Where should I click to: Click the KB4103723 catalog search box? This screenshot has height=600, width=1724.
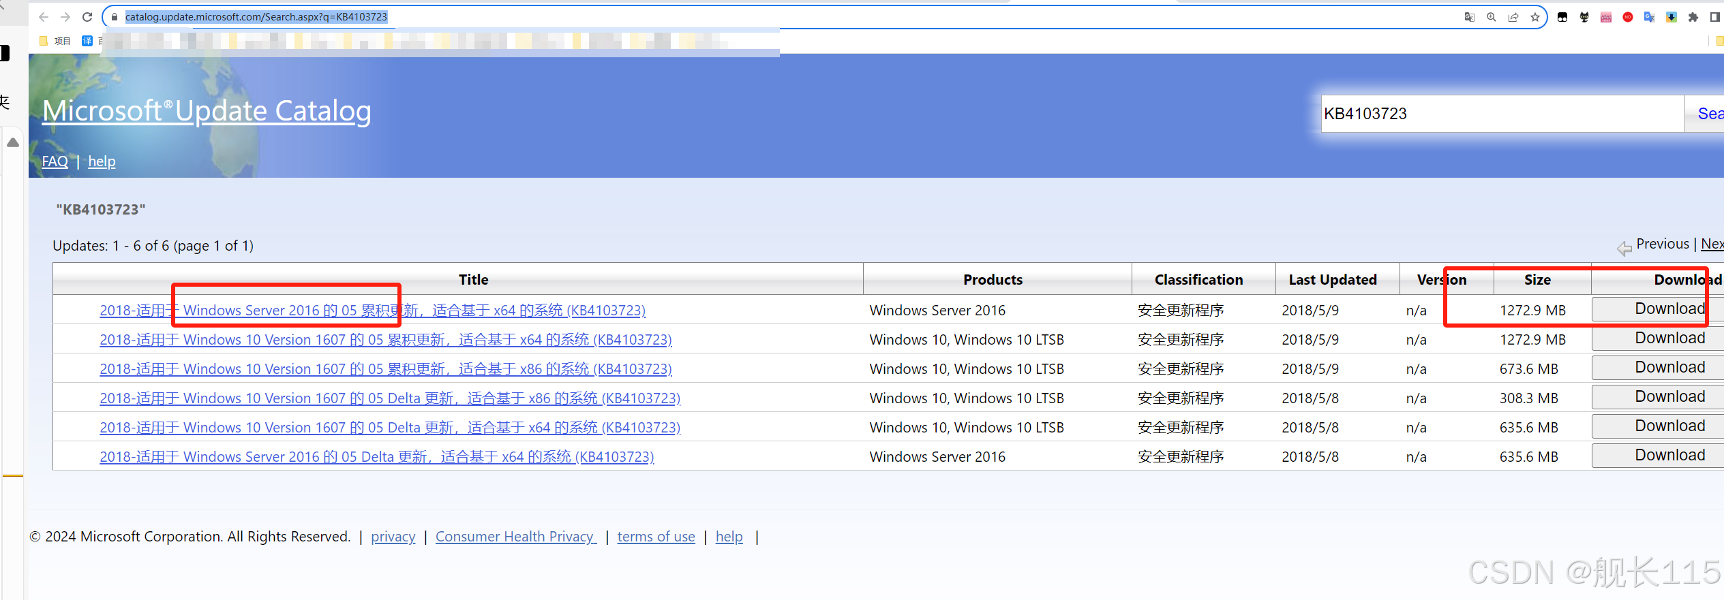click(x=1502, y=114)
